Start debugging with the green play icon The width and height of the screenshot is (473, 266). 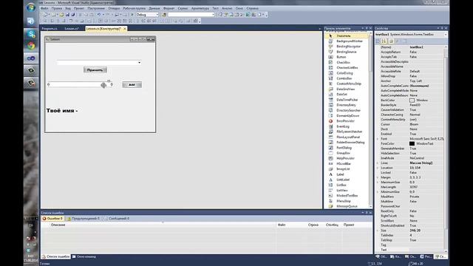(x=132, y=15)
